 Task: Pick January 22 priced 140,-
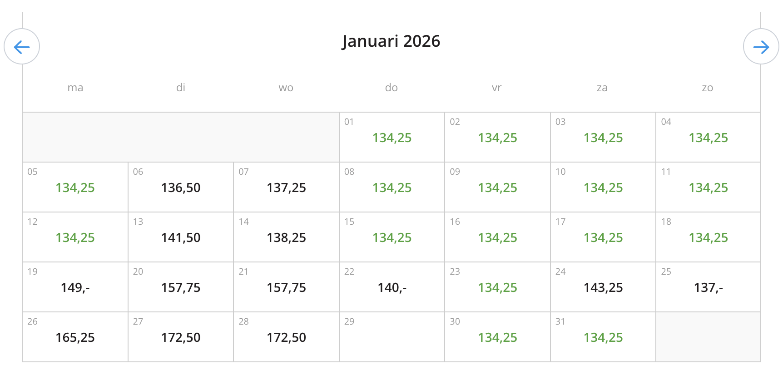[391, 287]
